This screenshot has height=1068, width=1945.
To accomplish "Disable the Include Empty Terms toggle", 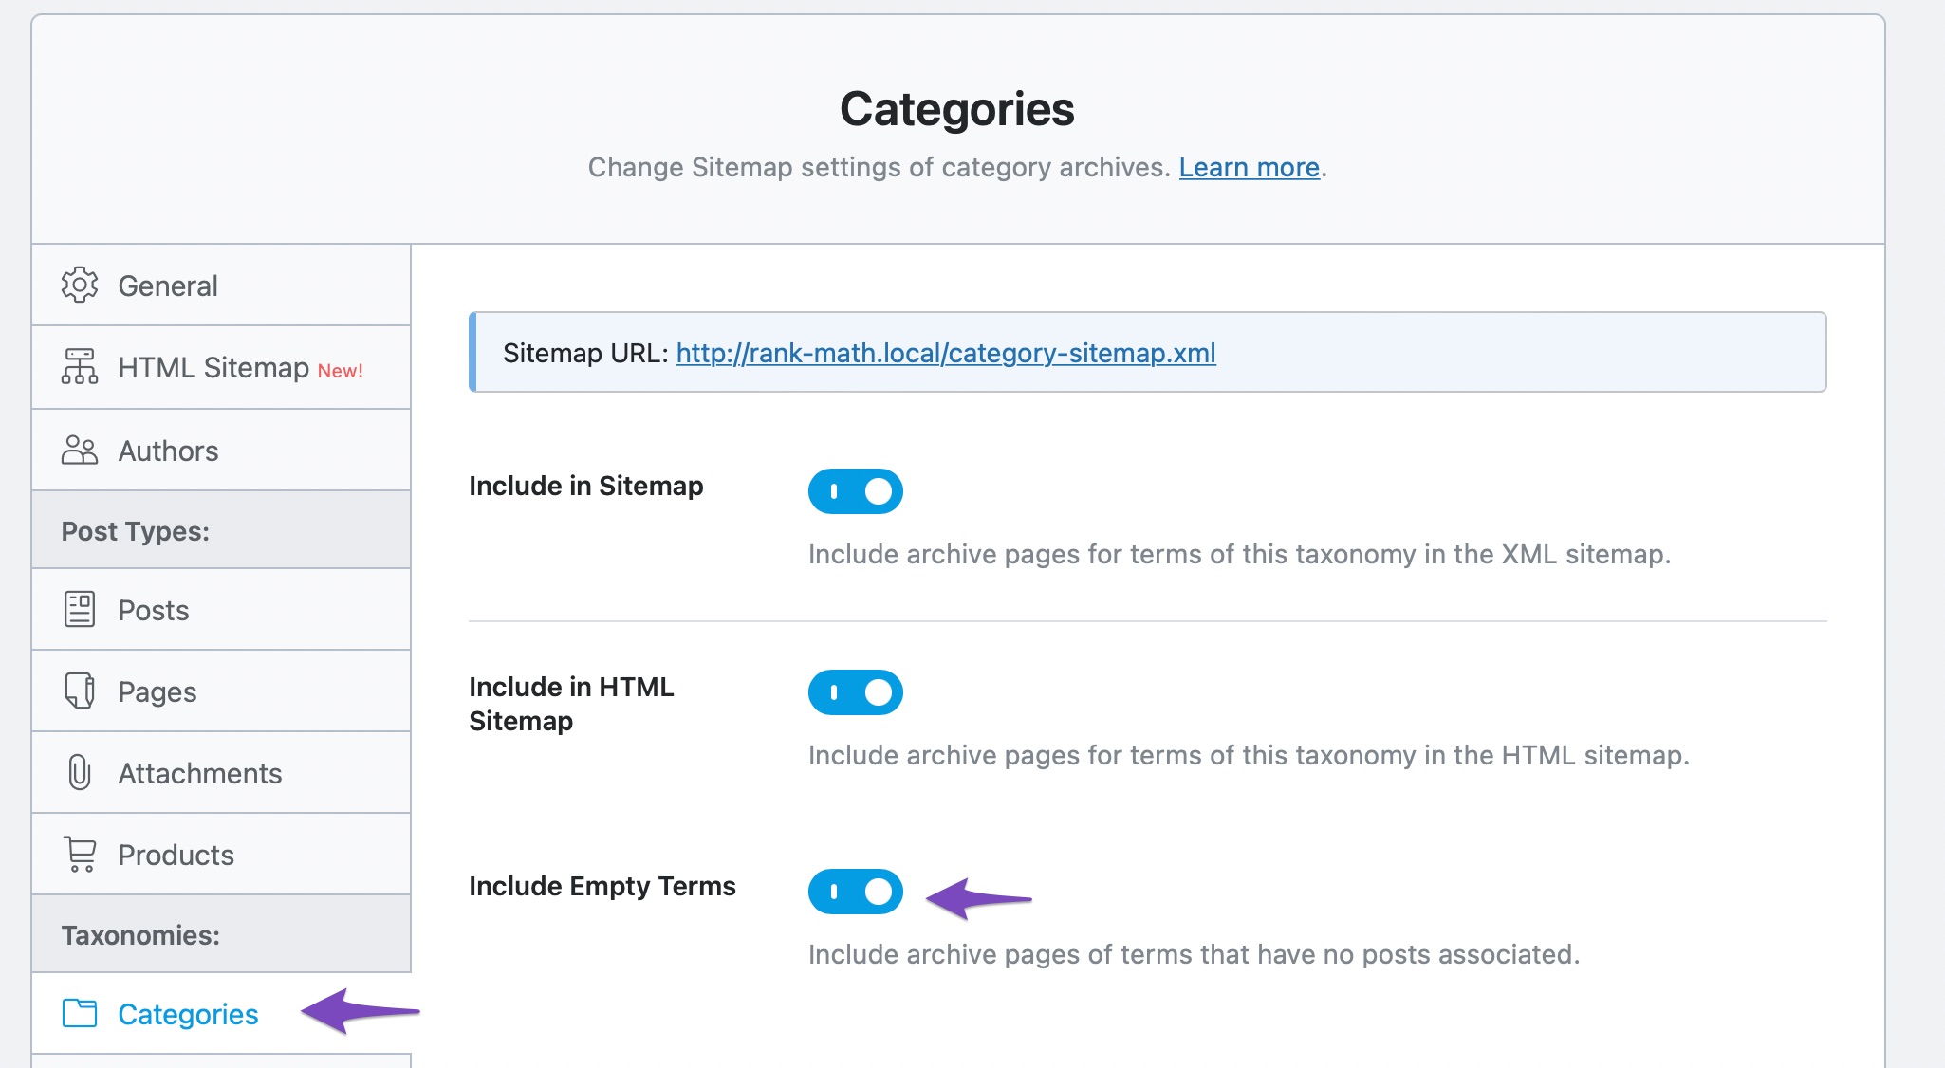I will pos(856,892).
